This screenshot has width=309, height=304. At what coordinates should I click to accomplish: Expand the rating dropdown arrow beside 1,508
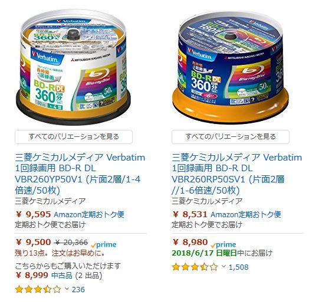223,267
